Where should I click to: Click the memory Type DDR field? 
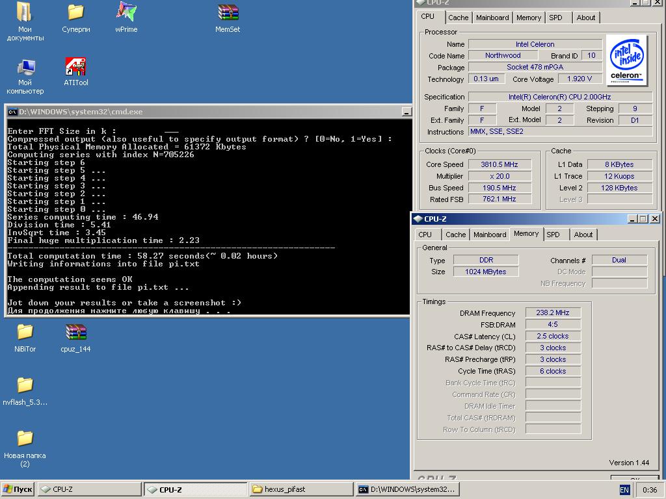[486, 260]
